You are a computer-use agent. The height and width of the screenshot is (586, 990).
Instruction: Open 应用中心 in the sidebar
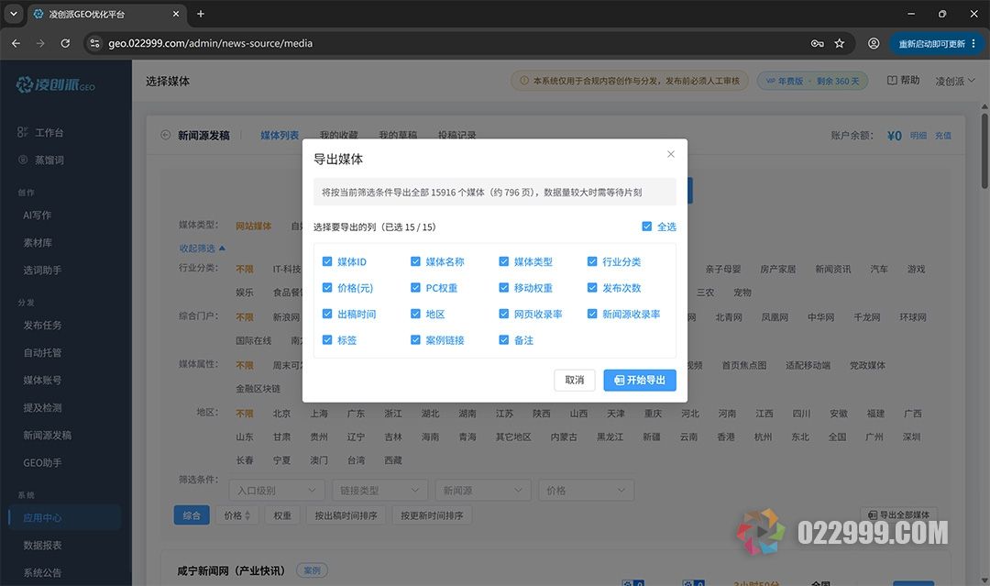[42, 518]
